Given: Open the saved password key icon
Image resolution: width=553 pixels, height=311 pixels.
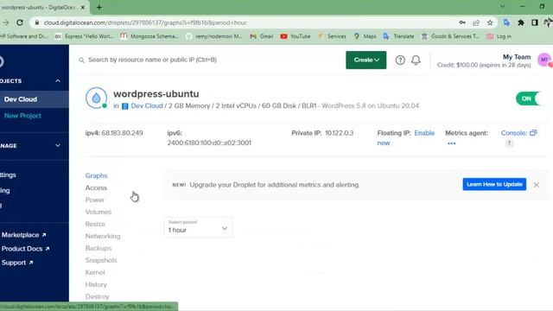Looking at the screenshot, I should pos(462,22).
